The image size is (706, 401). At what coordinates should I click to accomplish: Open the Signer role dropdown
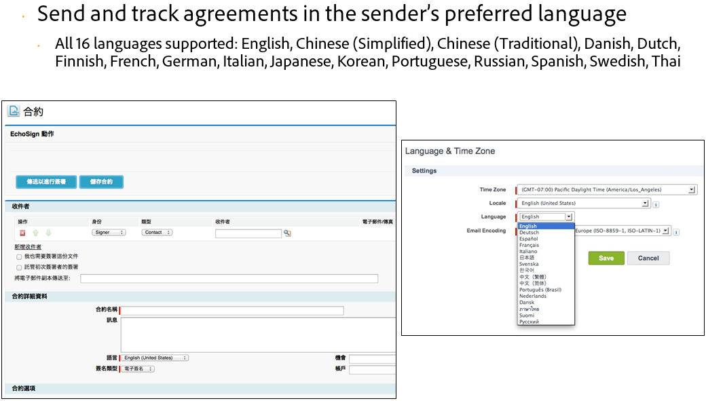[x=109, y=232]
